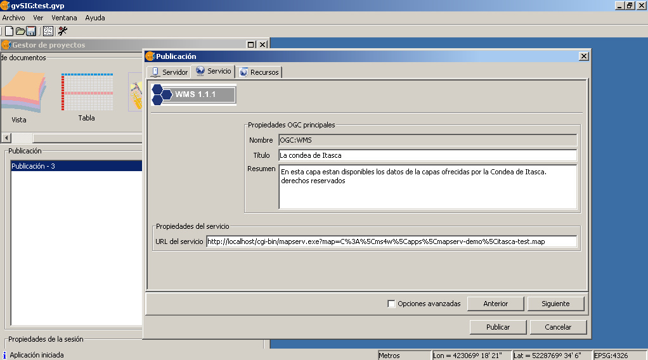The height and width of the screenshot is (360, 648).
Task: Click the New project toolbar icon
Action: [x=9, y=31]
